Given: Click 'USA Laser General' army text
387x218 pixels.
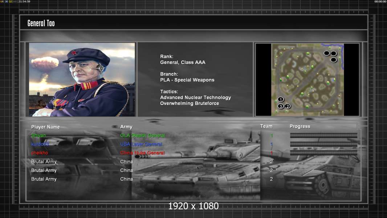Looking at the screenshot, I should (x=141, y=144).
